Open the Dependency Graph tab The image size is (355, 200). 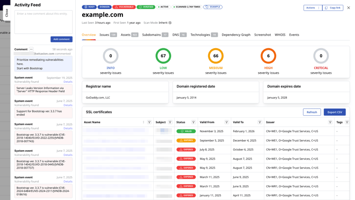236,34
